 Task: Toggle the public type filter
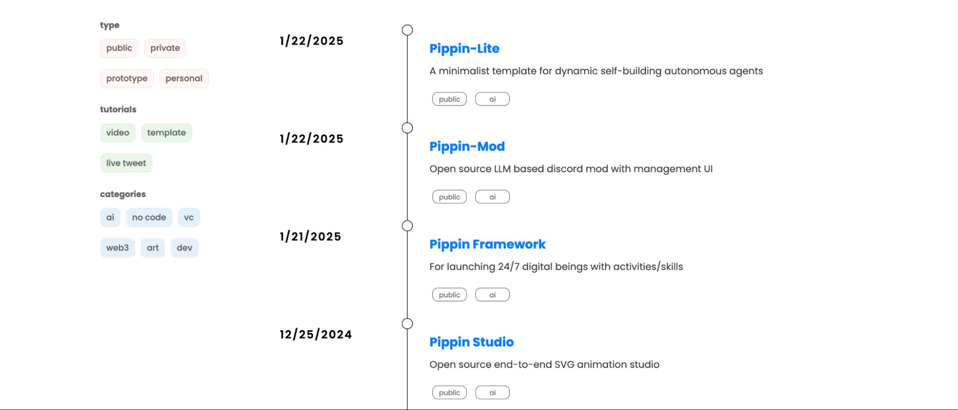click(x=119, y=48)
